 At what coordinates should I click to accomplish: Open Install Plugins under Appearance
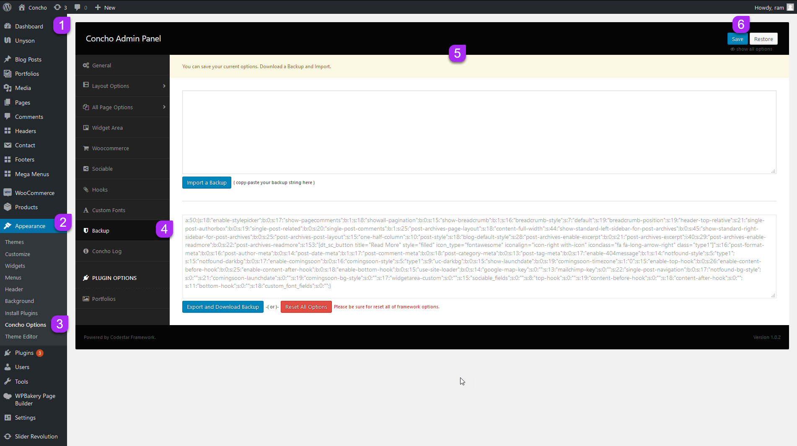click(x=21, y=313)
